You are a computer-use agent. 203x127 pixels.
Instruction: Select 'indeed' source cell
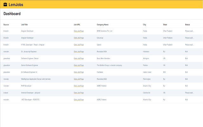(6, 93)
